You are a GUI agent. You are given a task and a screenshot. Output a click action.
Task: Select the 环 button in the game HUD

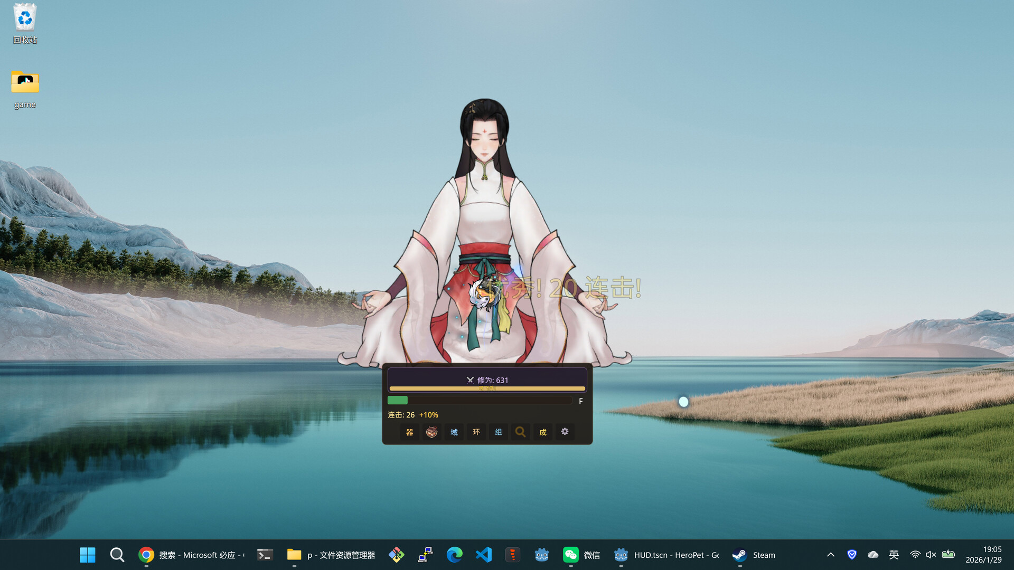pos(476,432)
